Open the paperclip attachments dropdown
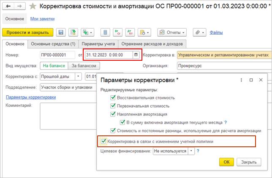The width and height of the screenshot is (272, 178). pos(199,32)
